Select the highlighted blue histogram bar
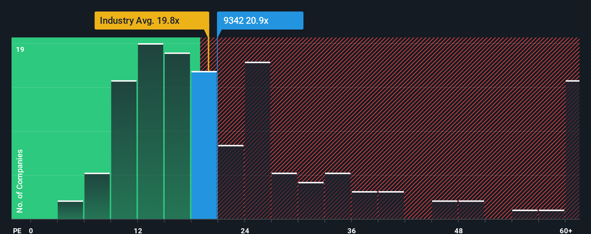The height and width of the screenshot is (234, 591). 204,145
